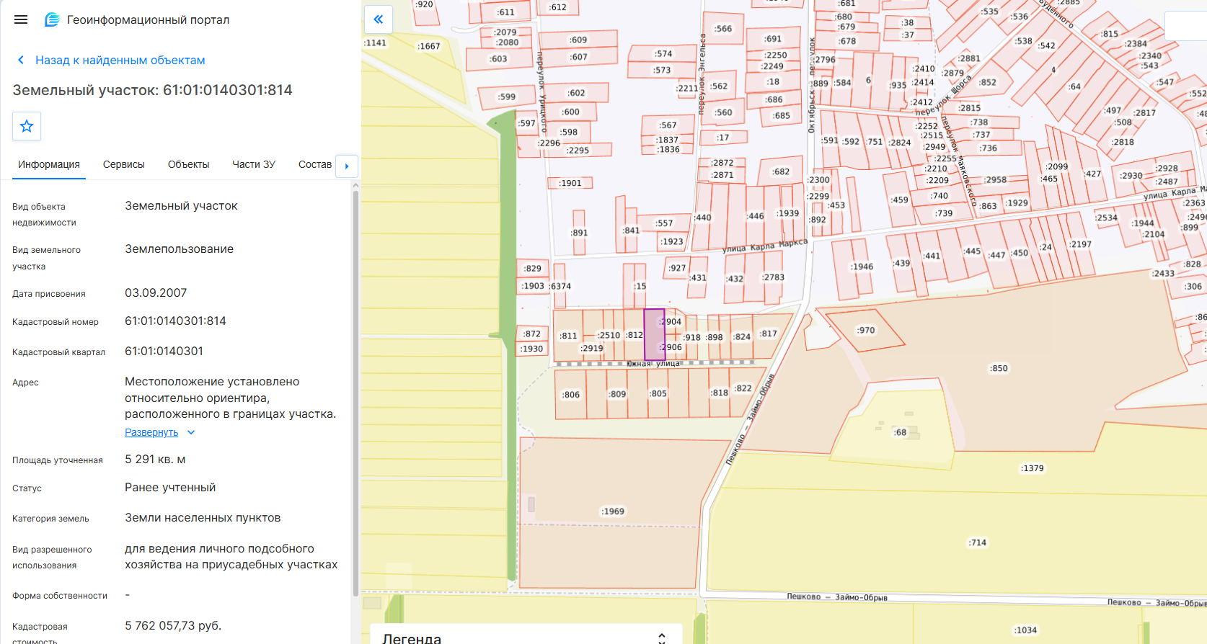The image size is (1207, 644).
Task: Select parcel :850 on the map
Action: point(999,368)
